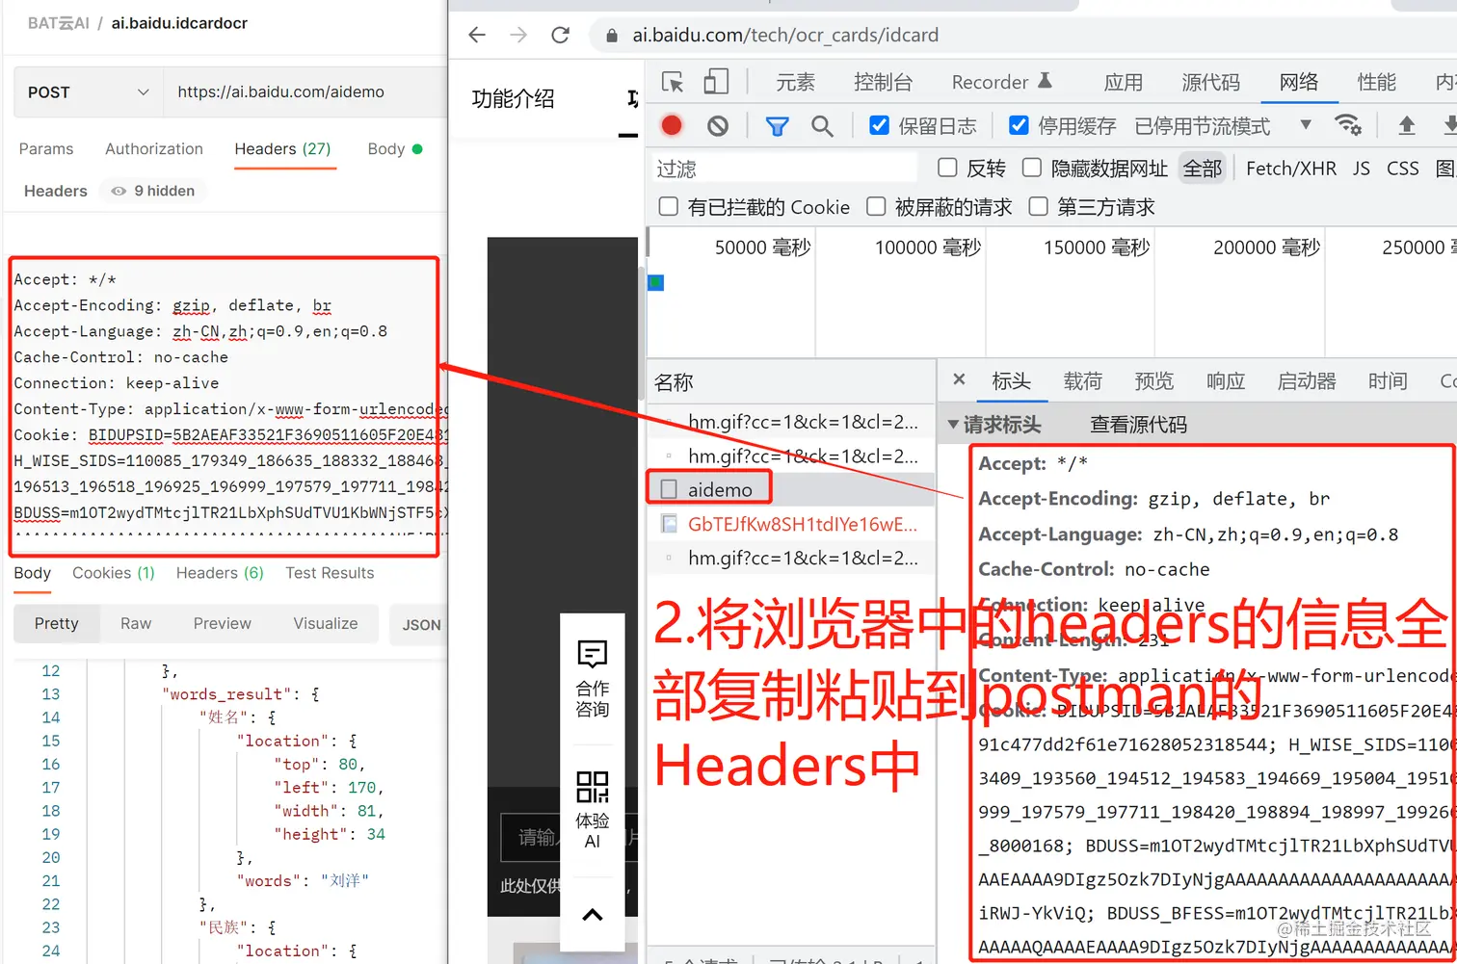Open the 已停用节流模式 throttling dropdown
1457x964 pixels.
pos(1223,126)
